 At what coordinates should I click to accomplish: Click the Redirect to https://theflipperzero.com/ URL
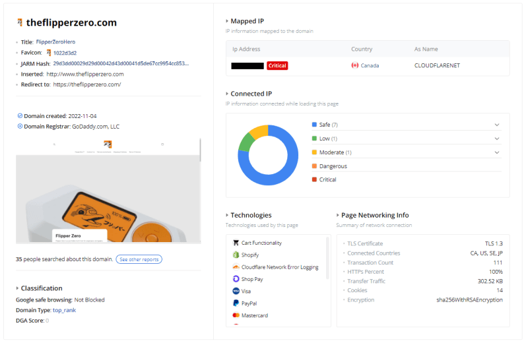87,84
